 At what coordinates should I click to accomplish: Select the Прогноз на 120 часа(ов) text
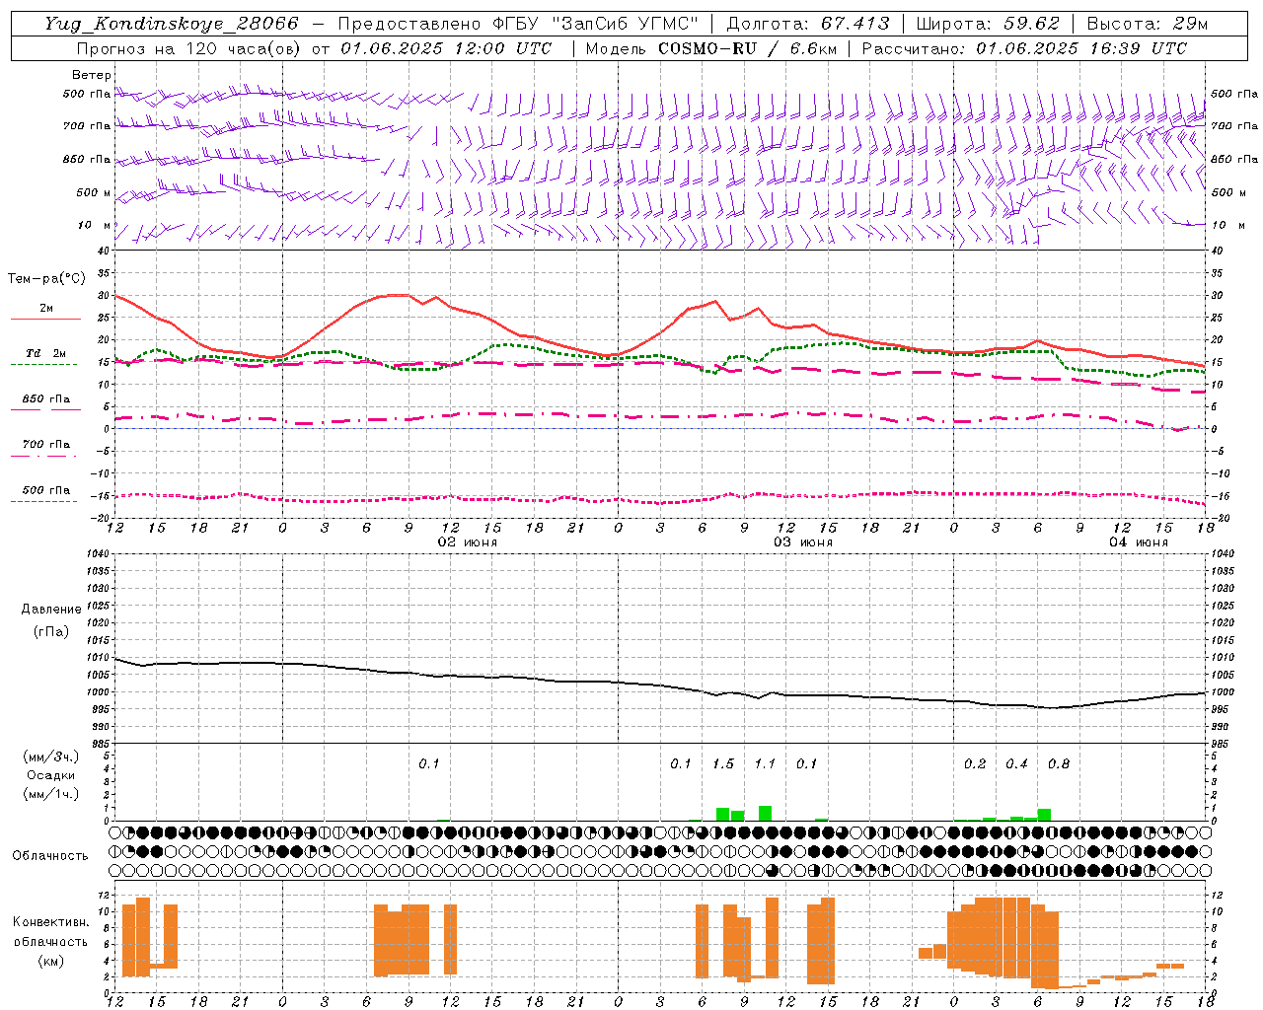(x=190, y=48)
